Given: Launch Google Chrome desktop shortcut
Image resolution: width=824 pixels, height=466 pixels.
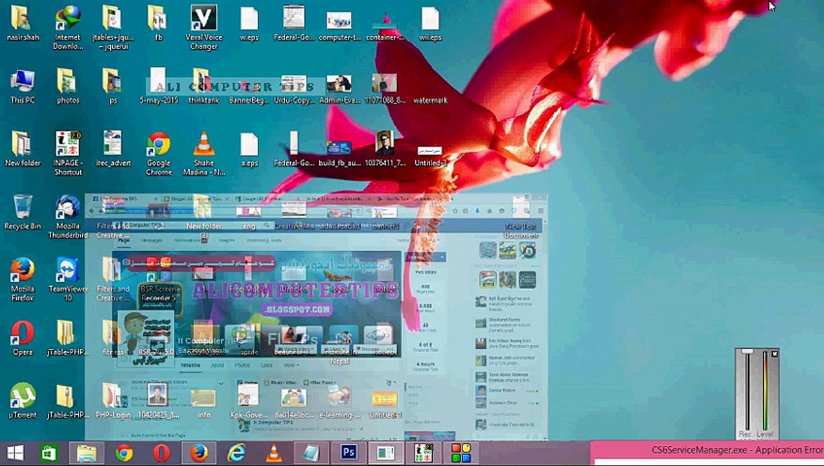Looking at the screenshot, I should coord(159,153).
